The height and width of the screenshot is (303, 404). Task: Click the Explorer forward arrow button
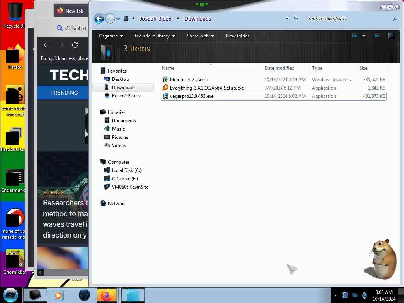click(110, 19)
